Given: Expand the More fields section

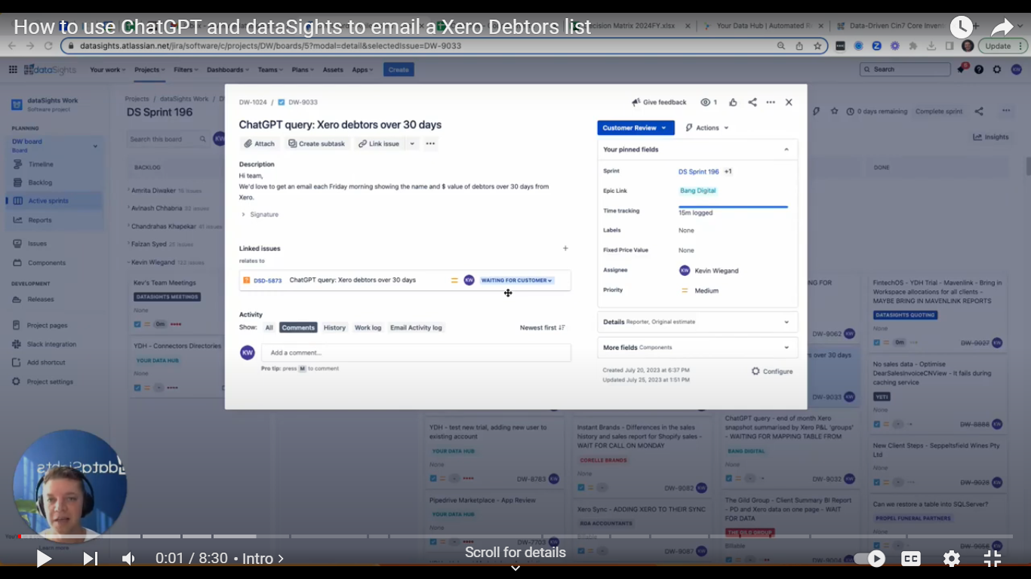Looking at the screenshot, I should [x=697, y=348].
